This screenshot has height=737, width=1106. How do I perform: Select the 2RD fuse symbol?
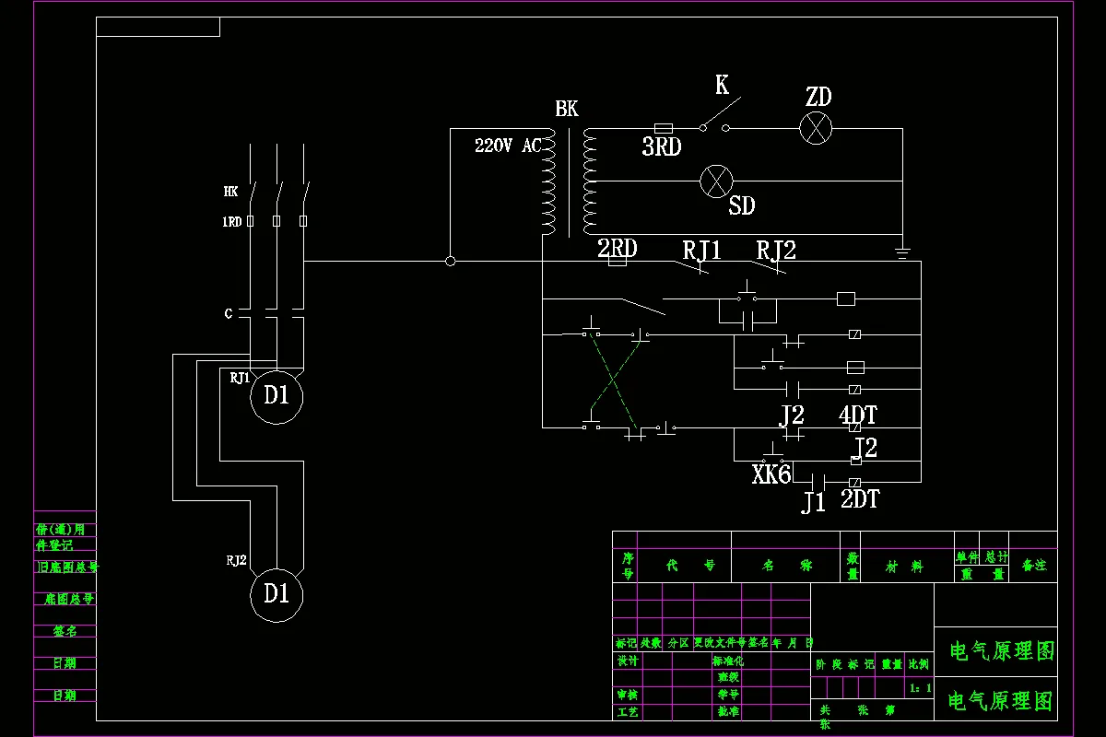click(x=618, y=261)
